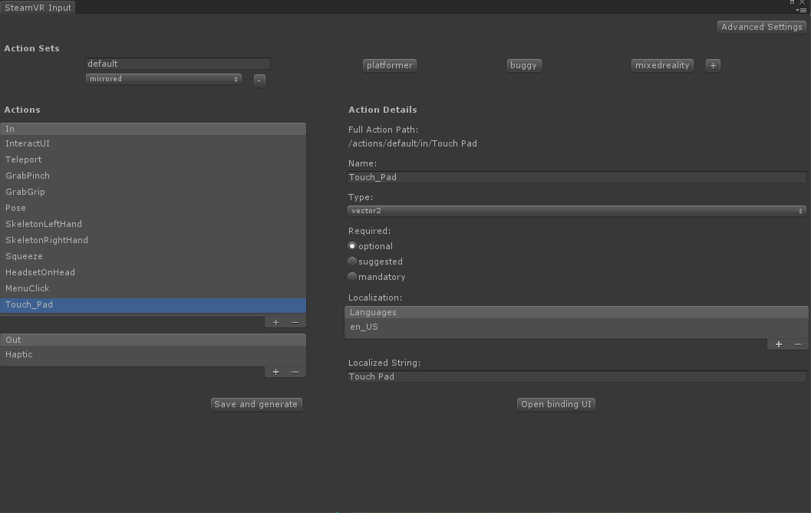Click the minus icon under the Out list
The height and width of the screenshot is (513, 811).
(295, 371)
